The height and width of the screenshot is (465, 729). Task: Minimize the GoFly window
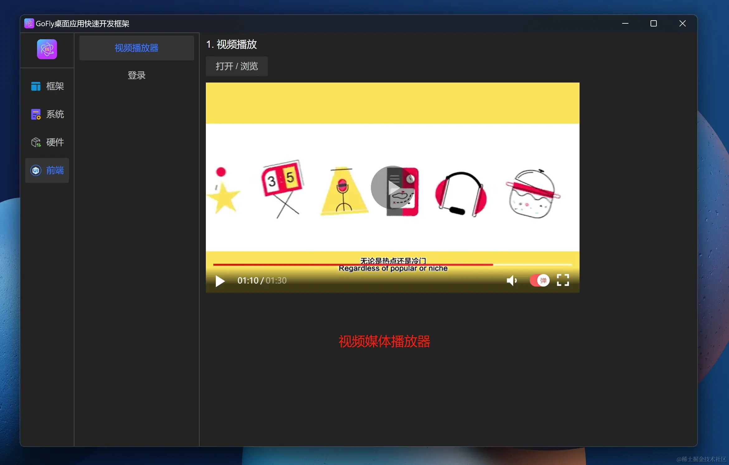(625, 24)
